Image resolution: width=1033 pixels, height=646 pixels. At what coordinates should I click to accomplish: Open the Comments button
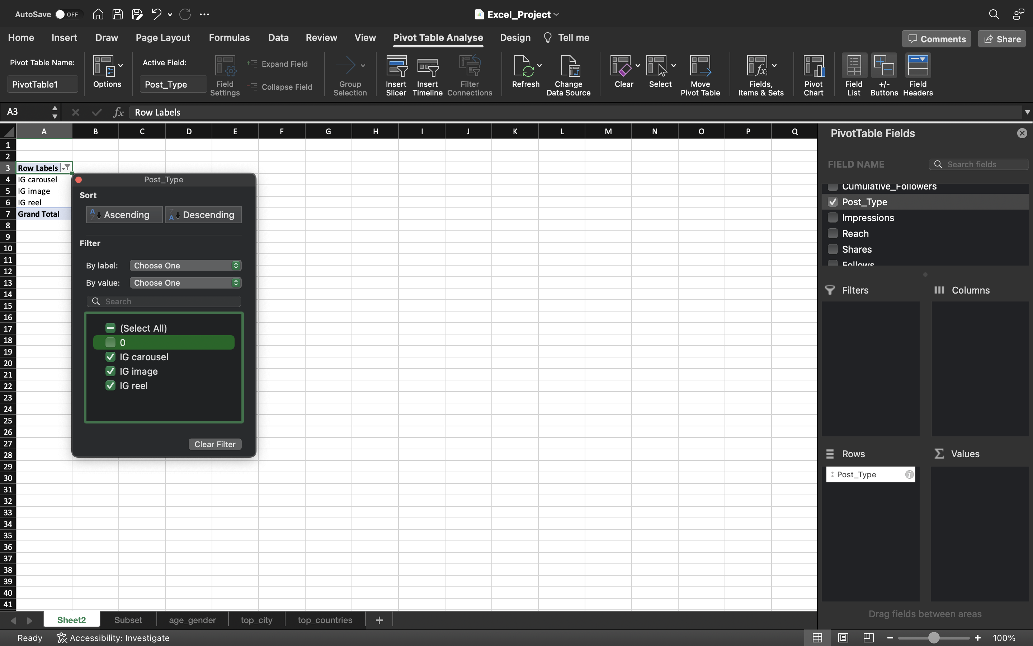937,39
